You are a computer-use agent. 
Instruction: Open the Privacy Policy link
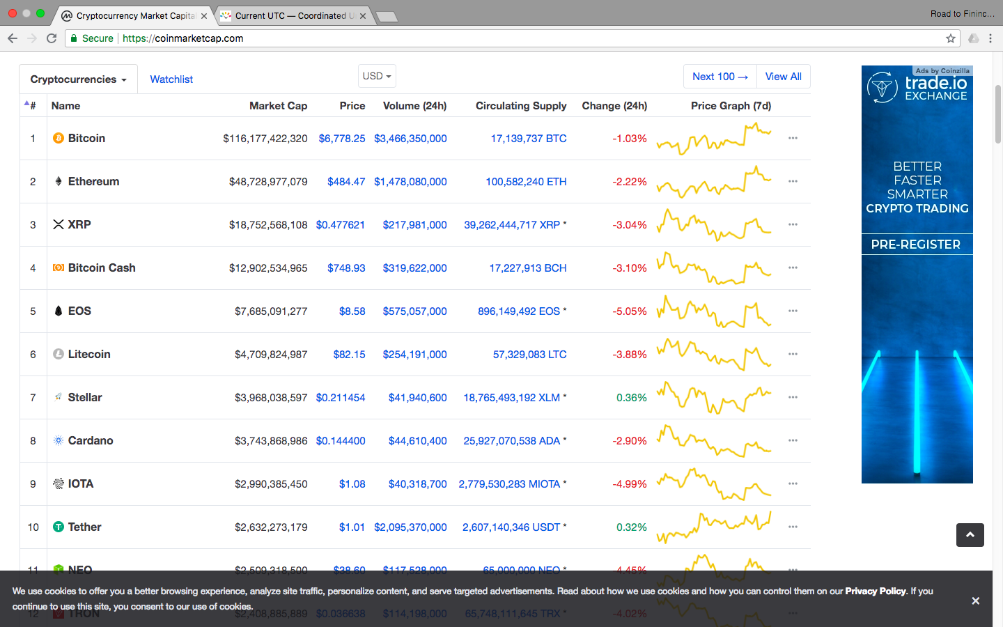(876, 591)
